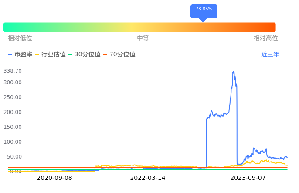299x193 pixels.
Task: Toggle the 30分位值 line visibility
Action: click(84, 55)
